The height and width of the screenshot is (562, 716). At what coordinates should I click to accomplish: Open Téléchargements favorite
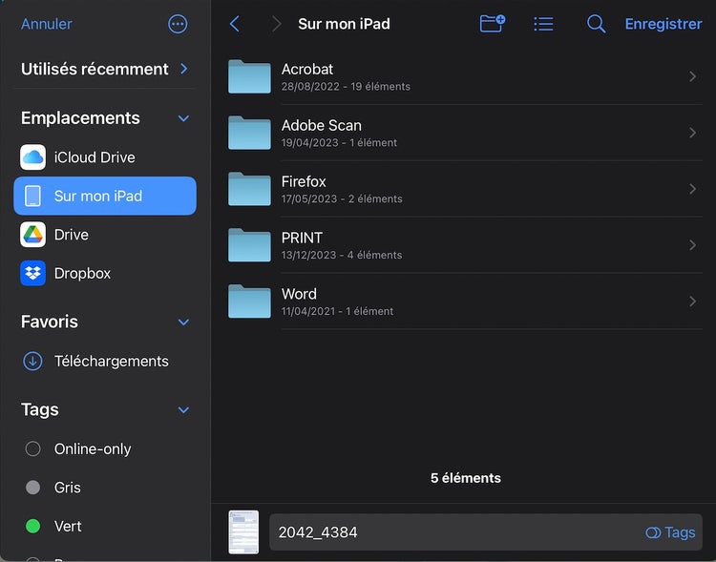[x=105, y=361]
